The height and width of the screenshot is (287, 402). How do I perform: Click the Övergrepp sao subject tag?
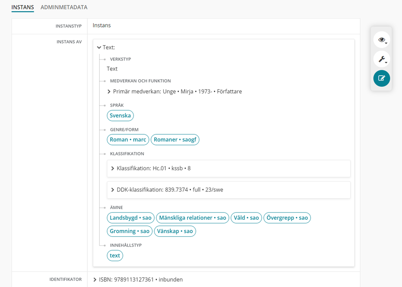point(287,218)
